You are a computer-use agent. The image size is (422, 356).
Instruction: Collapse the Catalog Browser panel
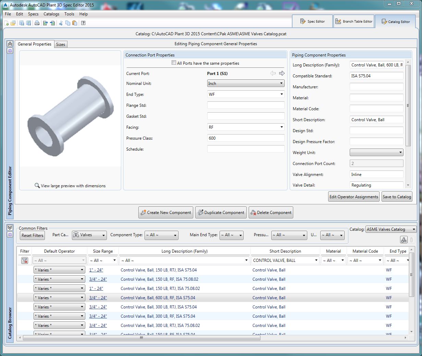10,228
